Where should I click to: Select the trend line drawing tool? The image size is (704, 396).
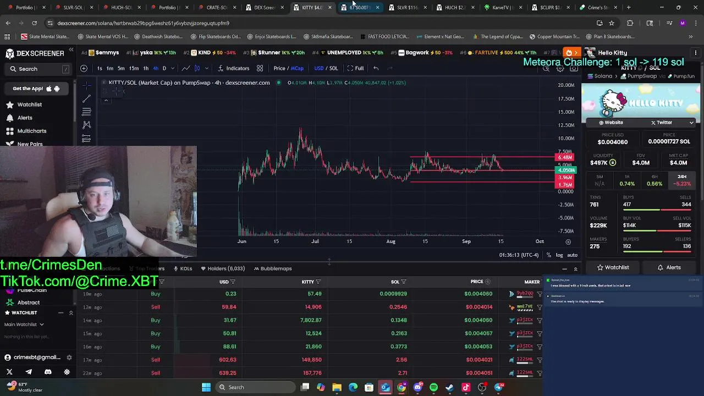[86, 99]
